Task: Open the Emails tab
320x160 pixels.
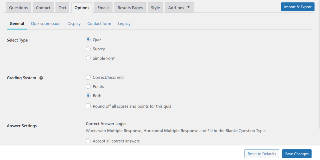Action: click(103, 8)
